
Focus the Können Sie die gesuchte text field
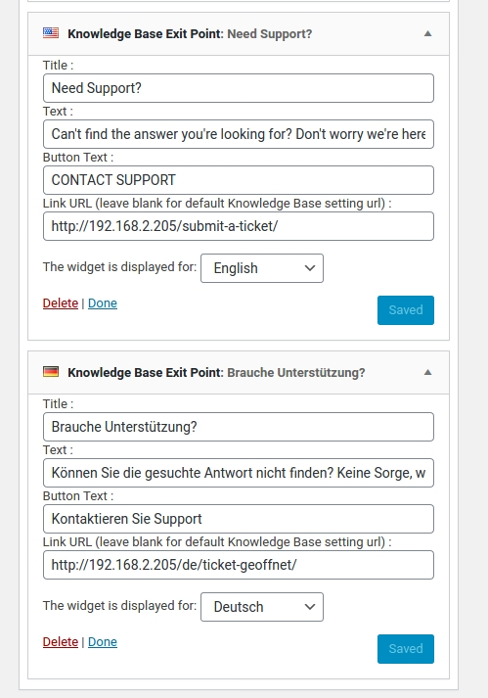[x=239, y=473]
